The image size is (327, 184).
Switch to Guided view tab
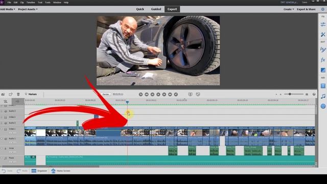(x=156, y=9)
